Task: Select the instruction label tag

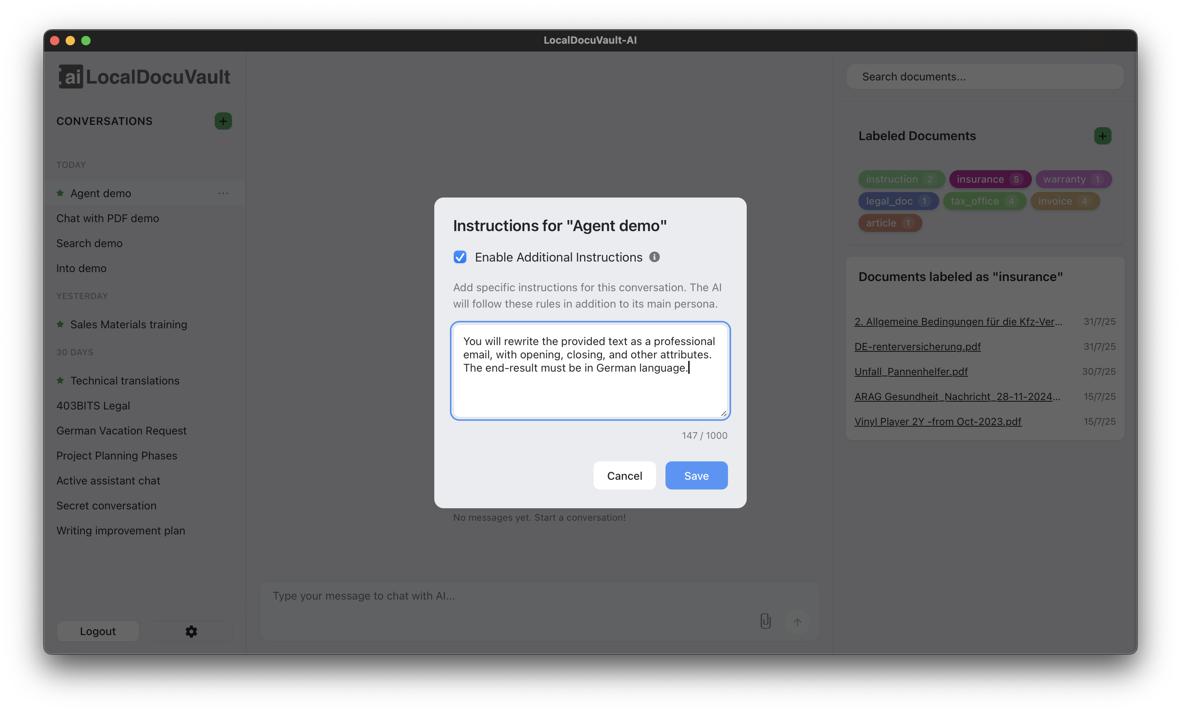Action: tap(901, 179)
